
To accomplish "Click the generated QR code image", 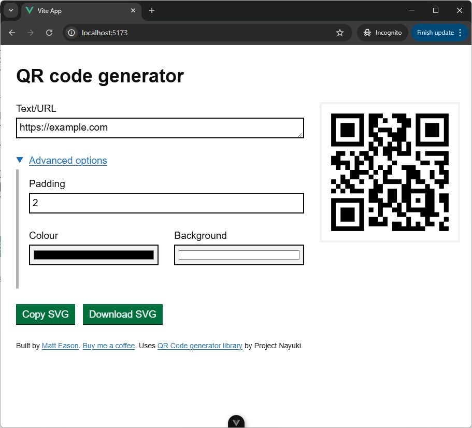I will 390,172.
